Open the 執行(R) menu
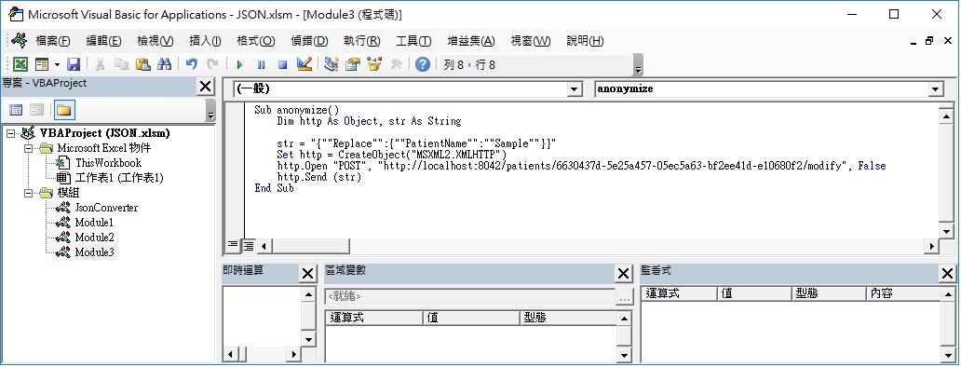This screenshot has height=367, width=961. pos(361,41)
